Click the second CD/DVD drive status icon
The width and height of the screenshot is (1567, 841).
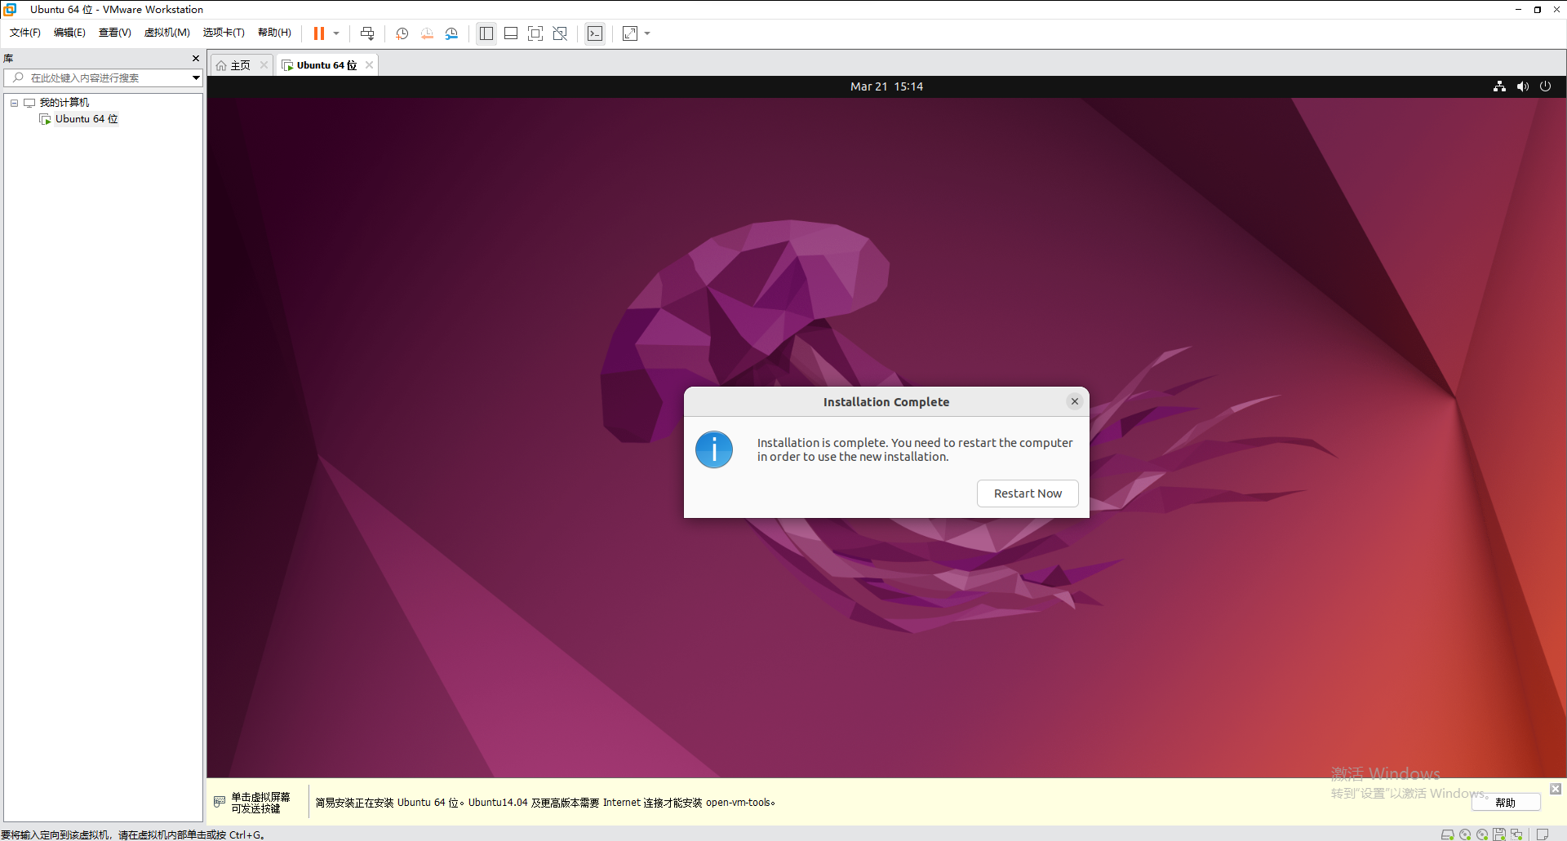[1482, 834]
